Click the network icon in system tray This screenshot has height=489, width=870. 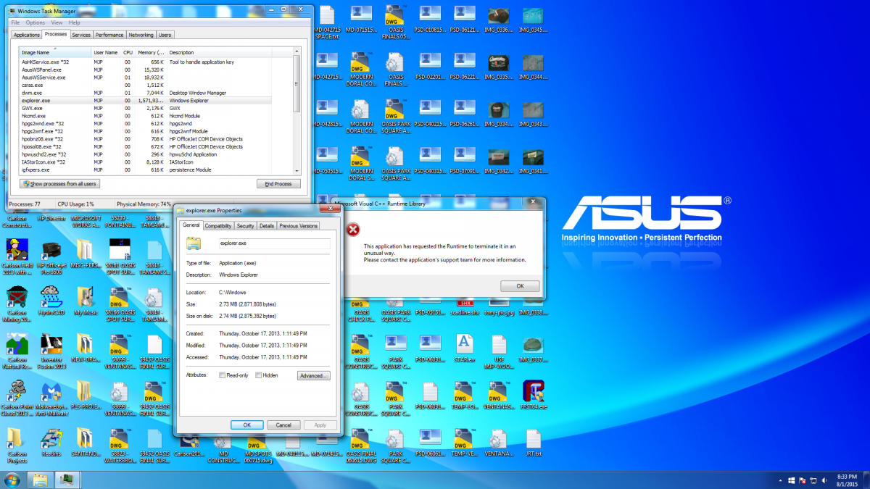[812, 480]
